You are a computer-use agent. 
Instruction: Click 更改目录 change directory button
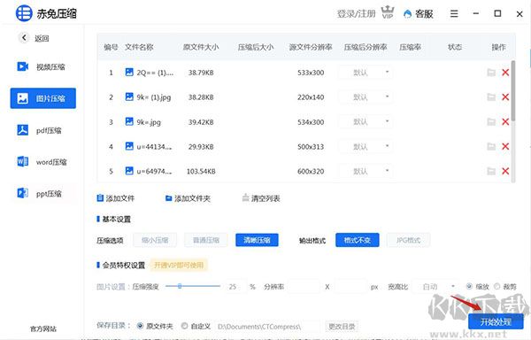[342, 327]
